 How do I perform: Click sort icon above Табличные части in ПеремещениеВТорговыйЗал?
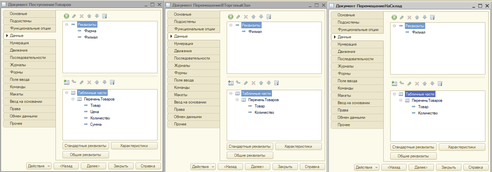click(x=276, y=83)
